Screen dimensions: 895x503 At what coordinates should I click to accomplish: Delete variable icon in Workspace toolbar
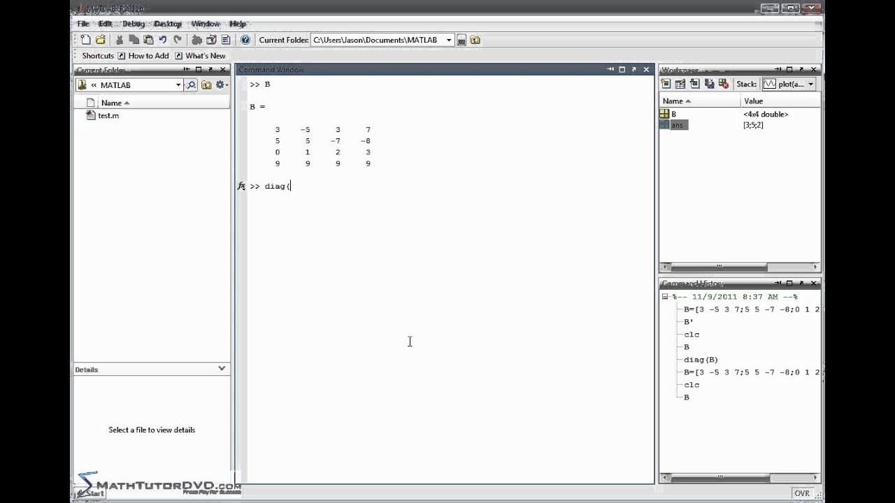click(x=724, y=84)
